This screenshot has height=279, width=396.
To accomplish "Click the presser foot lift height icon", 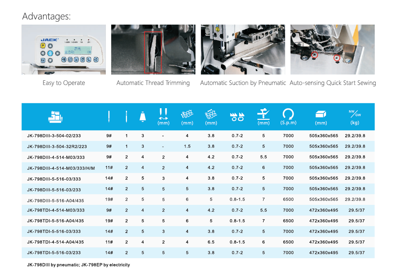I will point(263,114).
